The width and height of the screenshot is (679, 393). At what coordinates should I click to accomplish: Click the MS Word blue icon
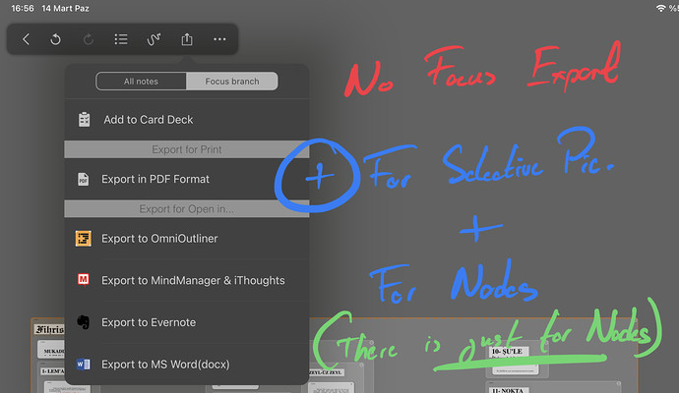click(x=83, y=365)
